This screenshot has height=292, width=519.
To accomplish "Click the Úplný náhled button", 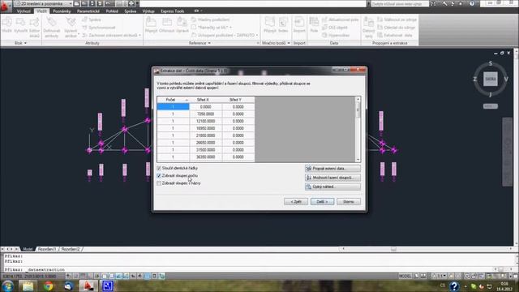I will (x=332, y=187).
